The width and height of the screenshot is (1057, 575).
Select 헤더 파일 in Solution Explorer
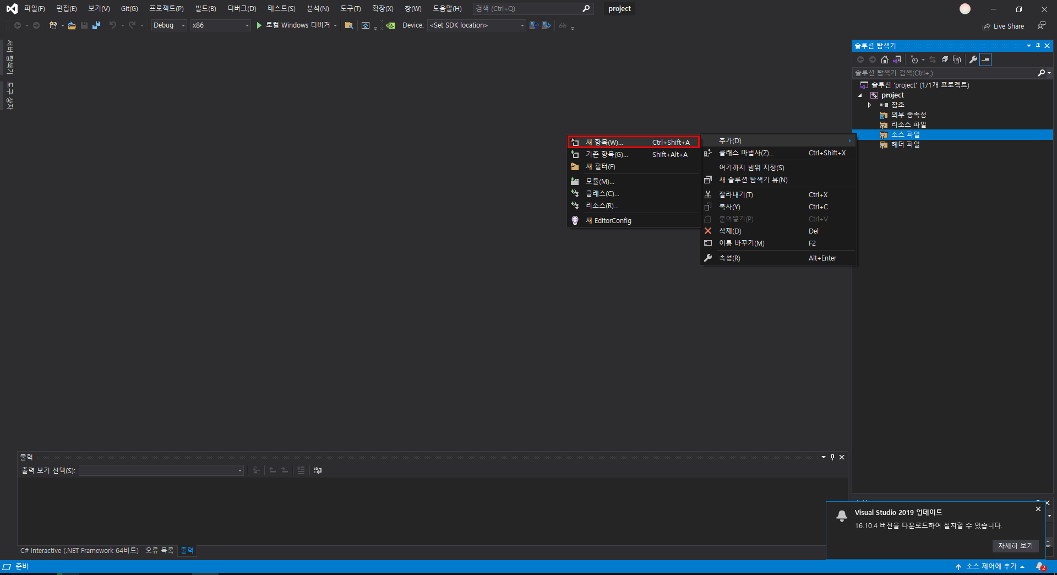[906, 145]
